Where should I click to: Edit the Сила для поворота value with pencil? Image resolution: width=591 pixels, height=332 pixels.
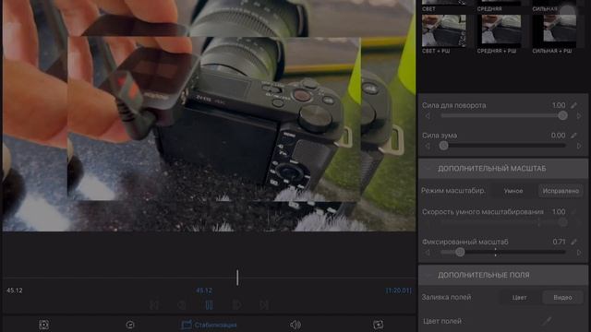(574, 105)
